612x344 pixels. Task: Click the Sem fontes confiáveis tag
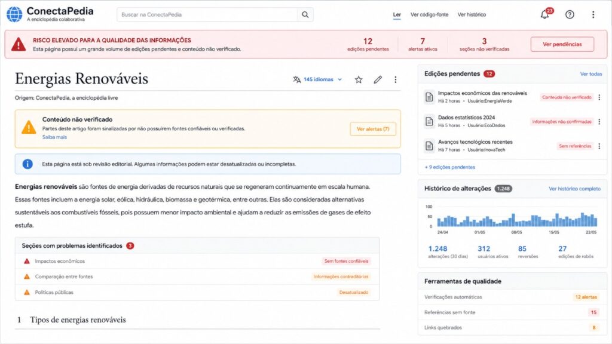[346, 261]
